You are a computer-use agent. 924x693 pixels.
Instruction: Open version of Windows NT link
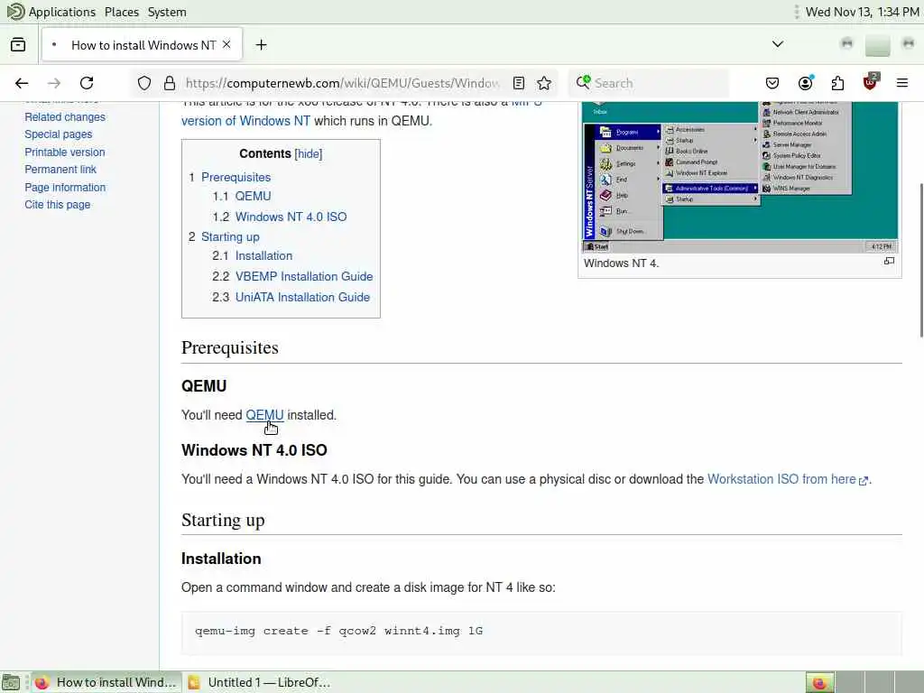tap(245, 121)
